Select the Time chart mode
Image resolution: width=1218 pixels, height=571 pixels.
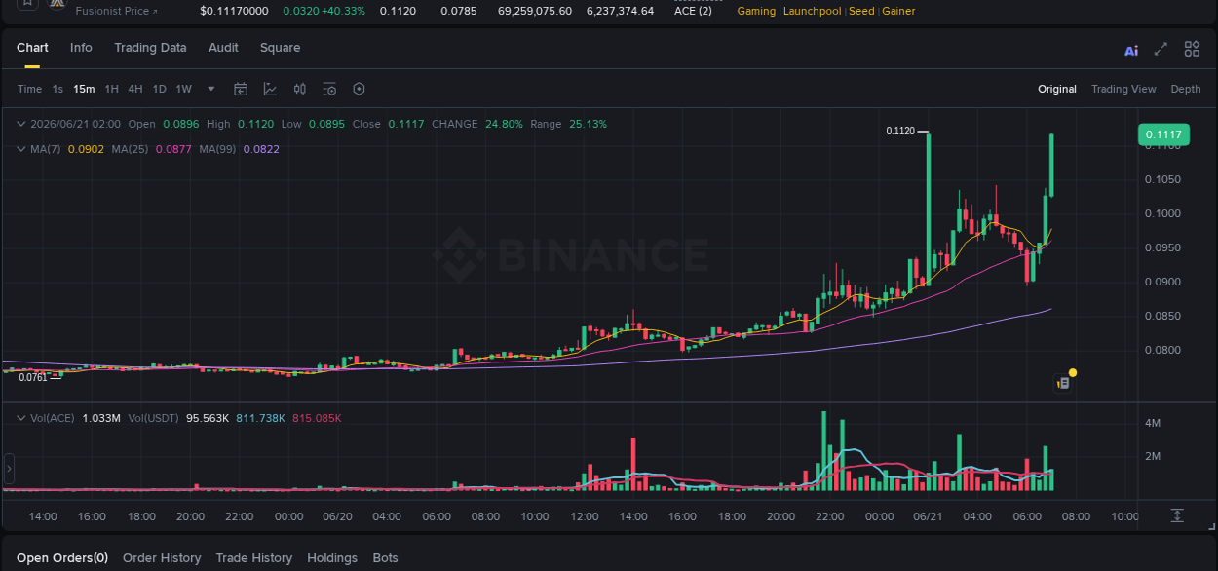point(29,89)
